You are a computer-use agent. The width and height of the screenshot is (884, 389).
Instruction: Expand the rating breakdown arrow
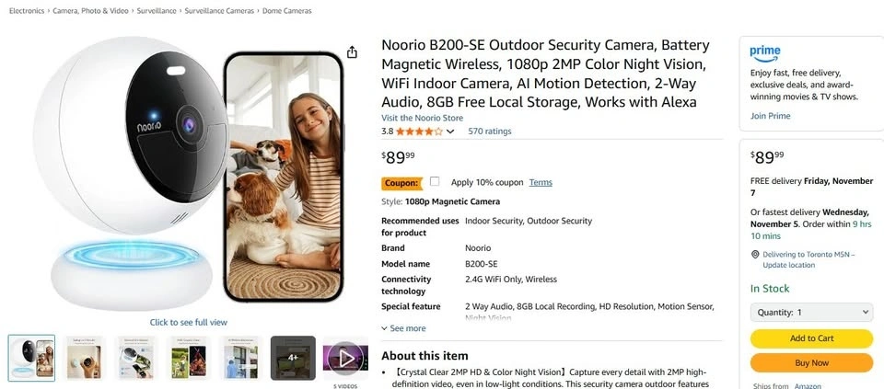[x=450, y=132]
